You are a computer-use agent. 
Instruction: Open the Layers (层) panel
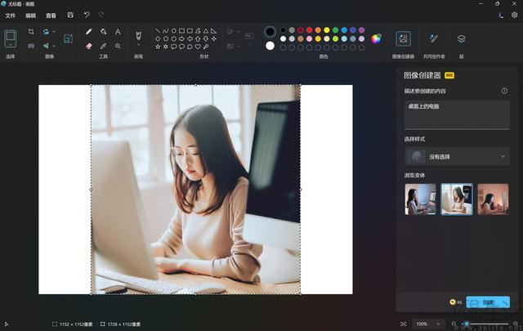click(461, 38)
